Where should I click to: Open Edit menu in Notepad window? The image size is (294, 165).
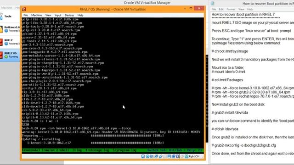click(x=221, y=9)
